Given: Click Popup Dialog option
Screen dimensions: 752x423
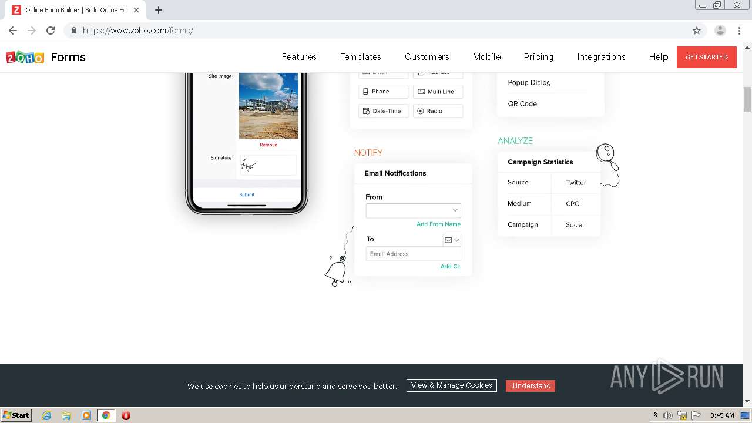Looking at the screenshot, I should (x=529, y=83).
